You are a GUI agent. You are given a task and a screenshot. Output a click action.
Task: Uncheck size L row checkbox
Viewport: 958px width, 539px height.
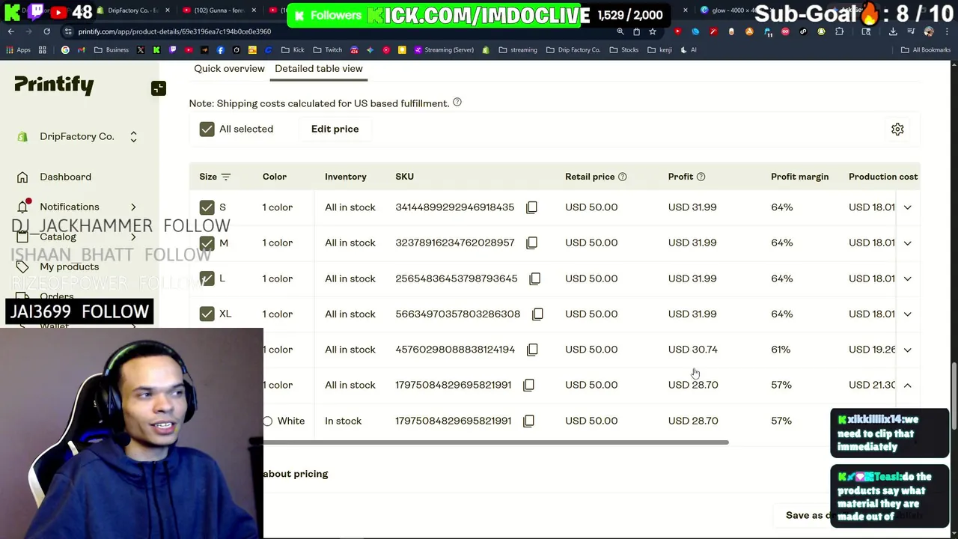pyautogui.click(x=207, y=278)
